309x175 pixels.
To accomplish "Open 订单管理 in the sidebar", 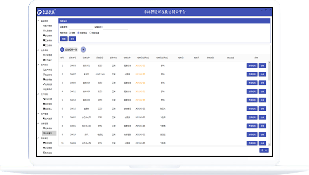I will (48, 55).
